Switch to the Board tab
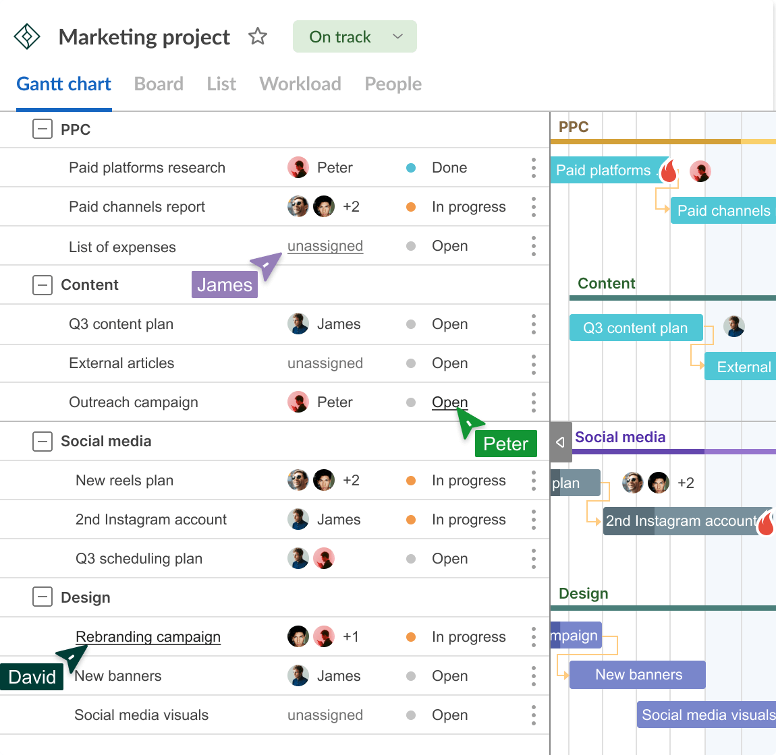 pos(159,84)
